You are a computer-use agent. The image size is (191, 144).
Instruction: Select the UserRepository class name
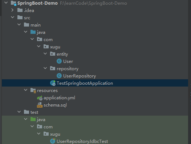pyautogui.click(x=80, y=76)
